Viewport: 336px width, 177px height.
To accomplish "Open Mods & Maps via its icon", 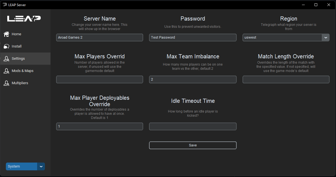I will [x=6, y=71].
